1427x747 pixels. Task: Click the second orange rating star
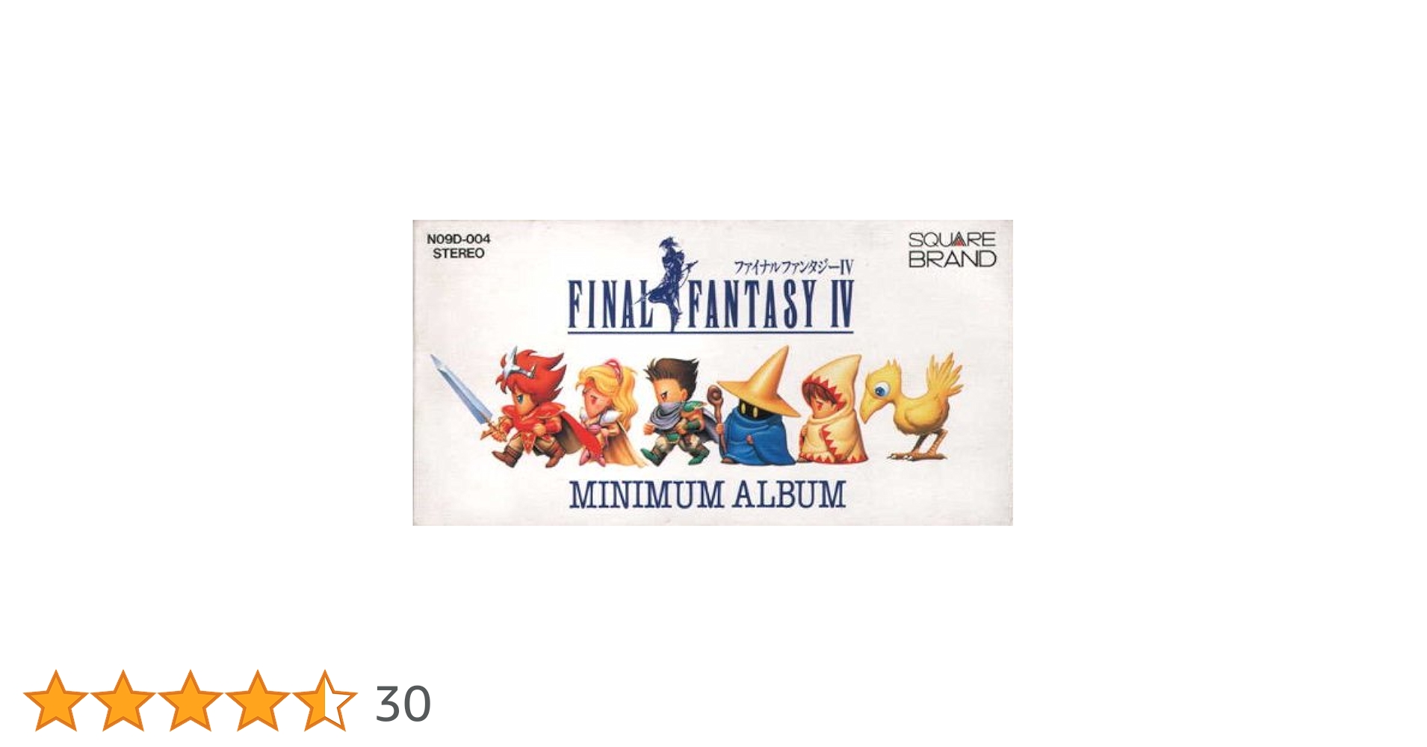click(123, 701)
